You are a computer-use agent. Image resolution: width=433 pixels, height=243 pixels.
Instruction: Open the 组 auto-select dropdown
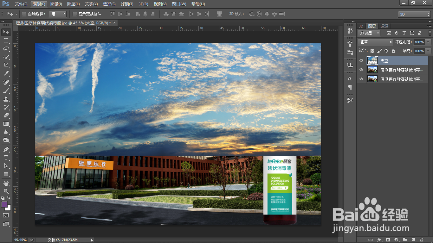[x=58, y=14]
